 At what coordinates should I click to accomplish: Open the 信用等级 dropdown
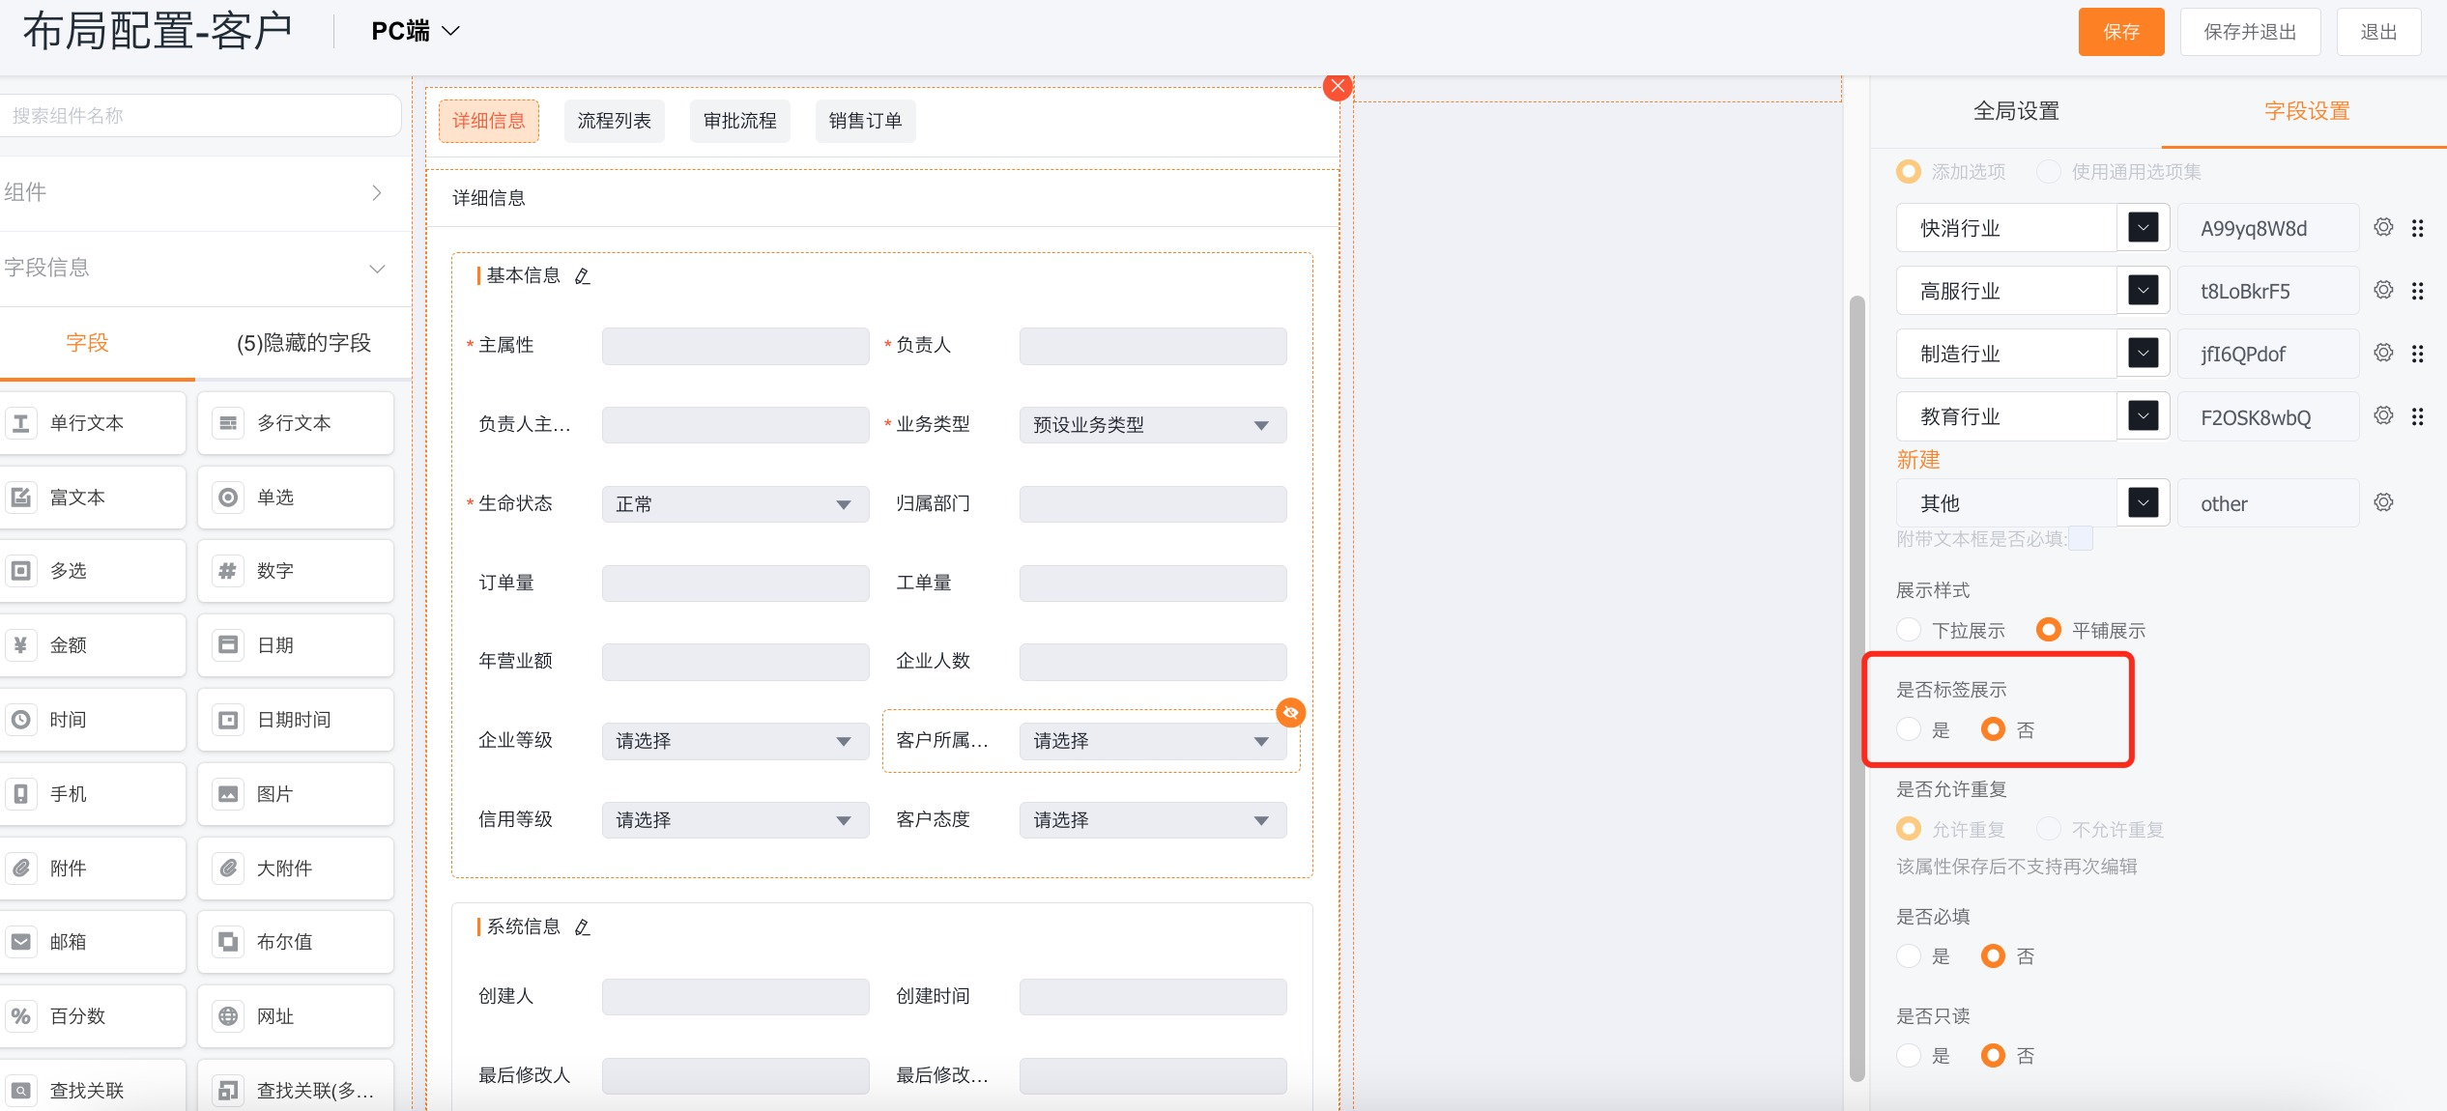734,820
